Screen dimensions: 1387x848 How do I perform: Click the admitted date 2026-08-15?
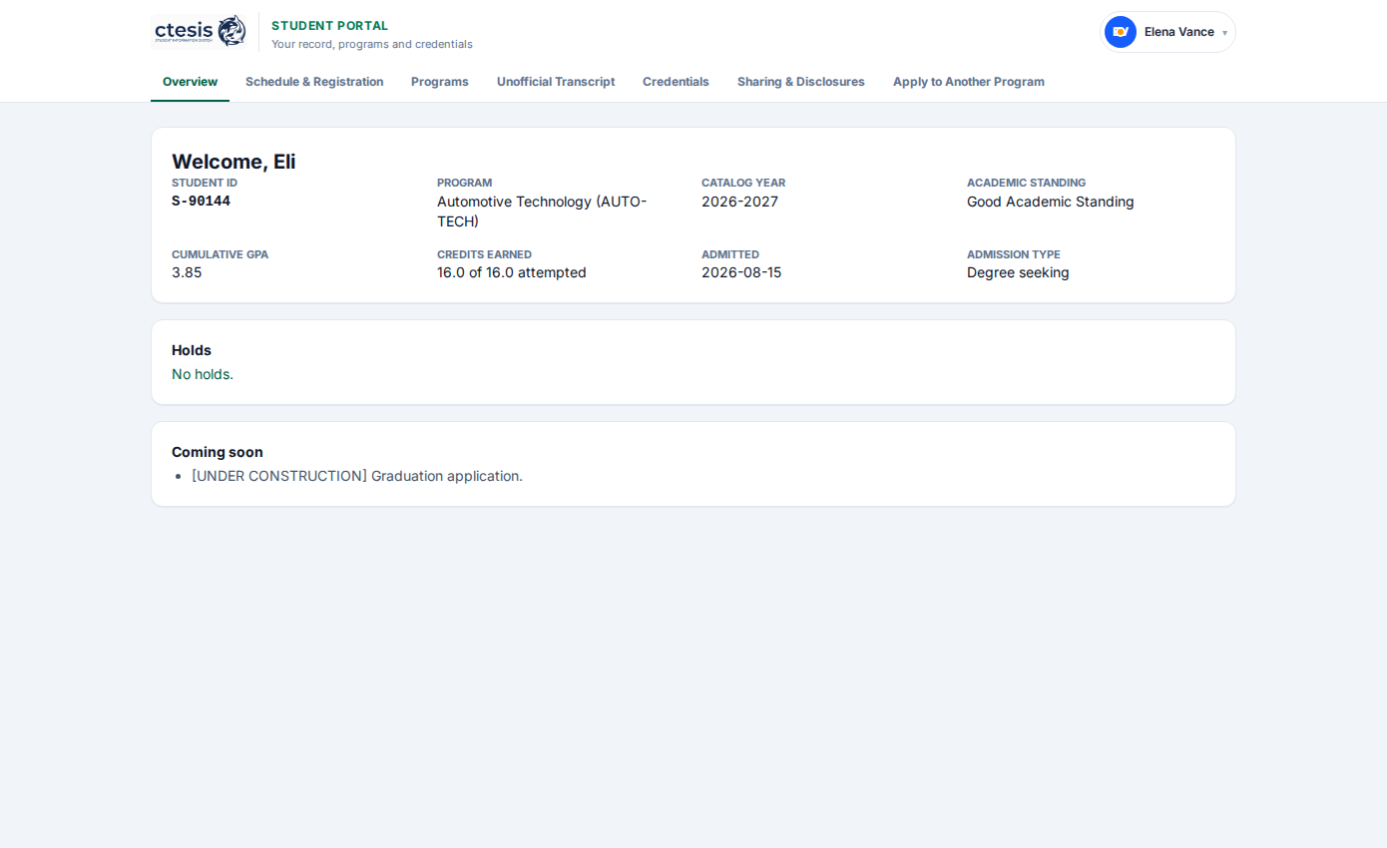click(741, 272)
